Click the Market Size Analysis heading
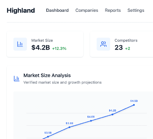Screen dimensions: 153x139 click(x=47, y=75)
